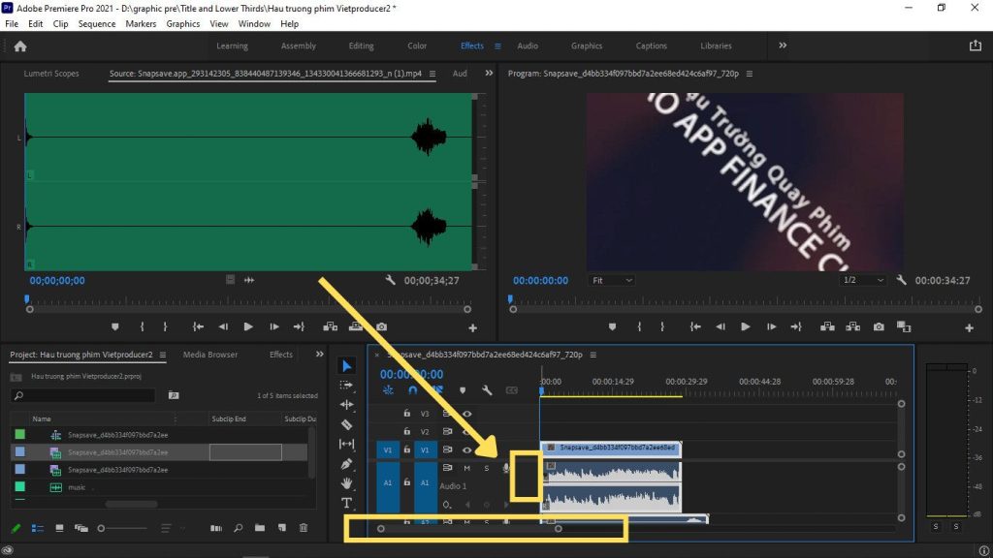The width and height of the screenshot is (993, 558).
Task: Export frame from the Program monitor
Action: [x=878, y=327]
